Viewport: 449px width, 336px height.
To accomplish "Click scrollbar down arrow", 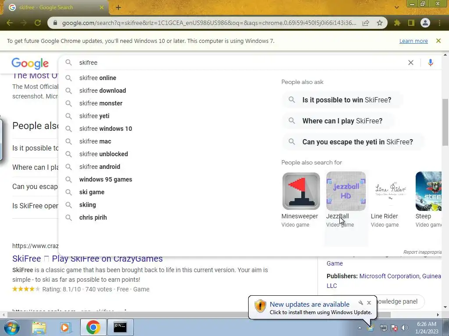I will coord(445,307).
